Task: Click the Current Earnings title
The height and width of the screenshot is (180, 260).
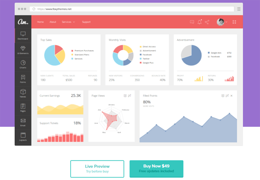Action: pyautogui.click(x=49, y=96)
